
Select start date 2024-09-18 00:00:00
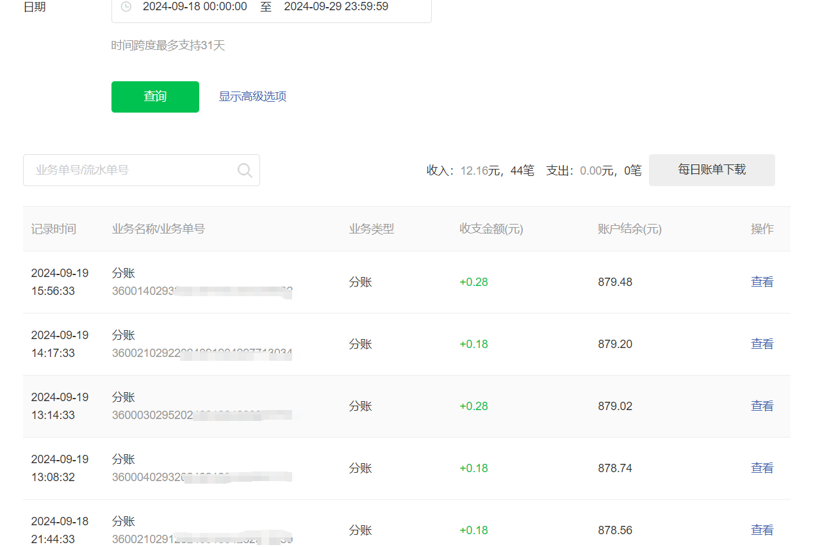[195, 7]
